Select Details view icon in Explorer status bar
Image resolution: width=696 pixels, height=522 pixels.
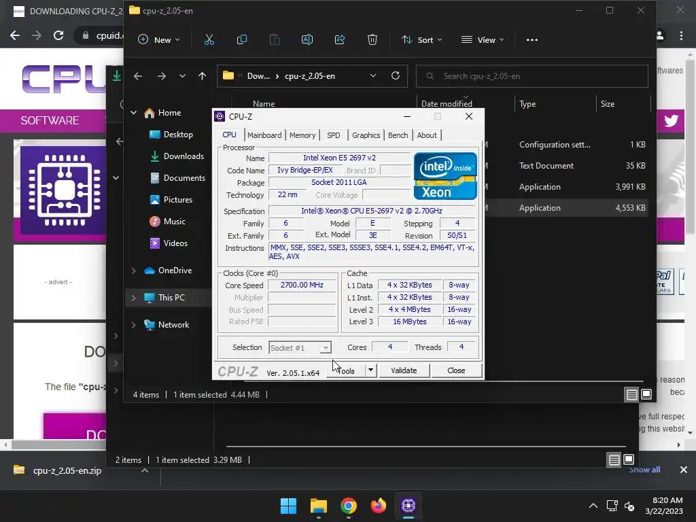tap(631, 394)
